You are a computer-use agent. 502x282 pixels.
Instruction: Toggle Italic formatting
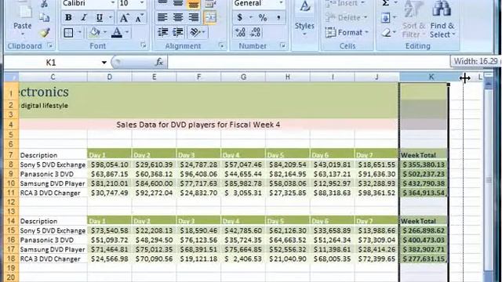click(x=84, y=17)
